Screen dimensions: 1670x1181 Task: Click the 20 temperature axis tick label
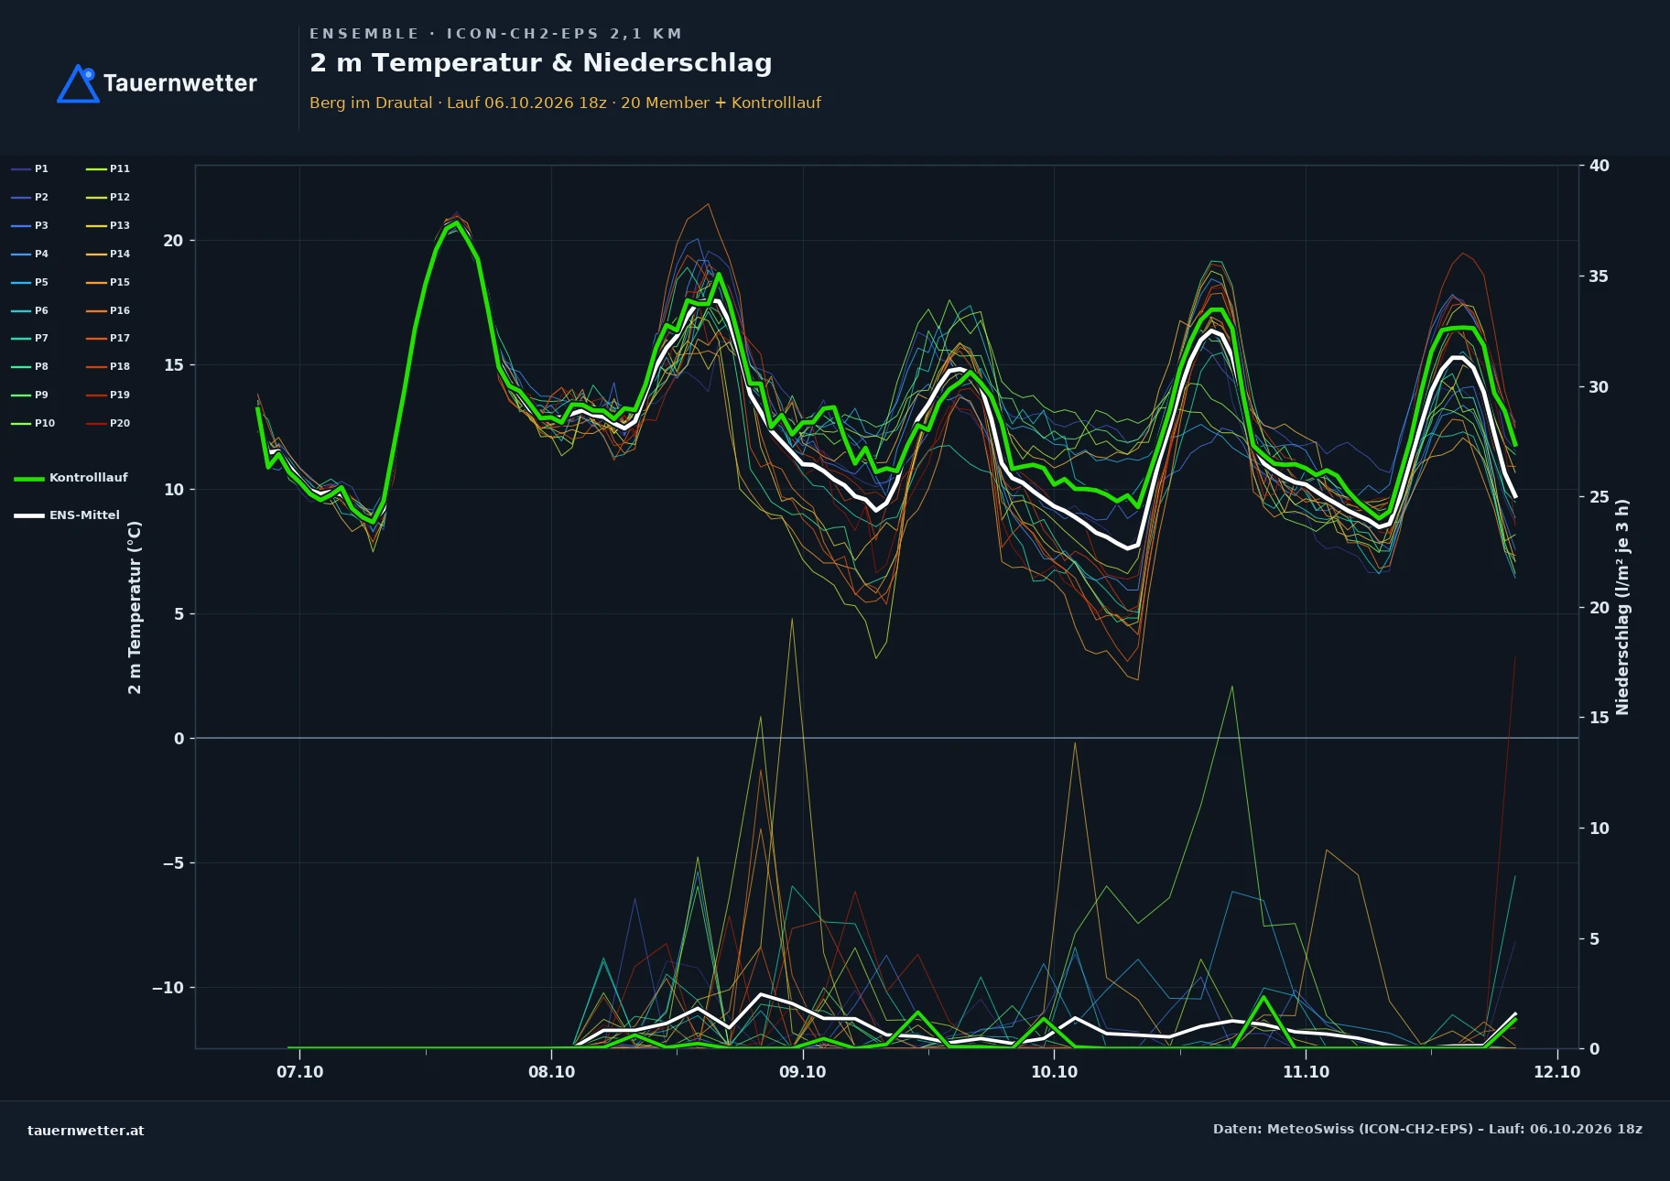click(174, 241)
